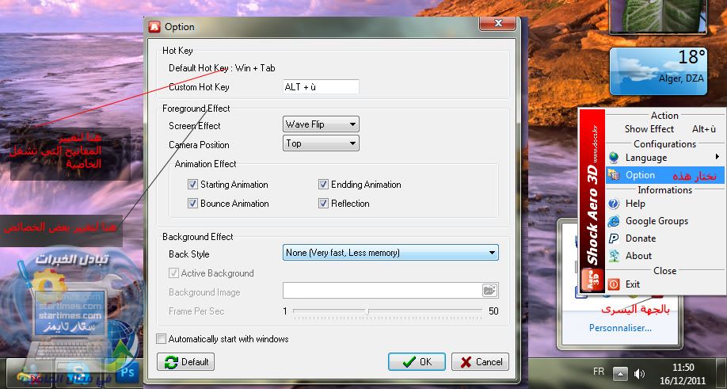Expand the Camera Position dropdown
The height and width of the screenshot is (389, 727).
(x=321, y=143)
